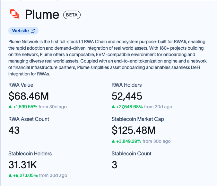Viewport: 217px width, 186px height.
Task: Open the Website link button
Action: coord(23,31)
